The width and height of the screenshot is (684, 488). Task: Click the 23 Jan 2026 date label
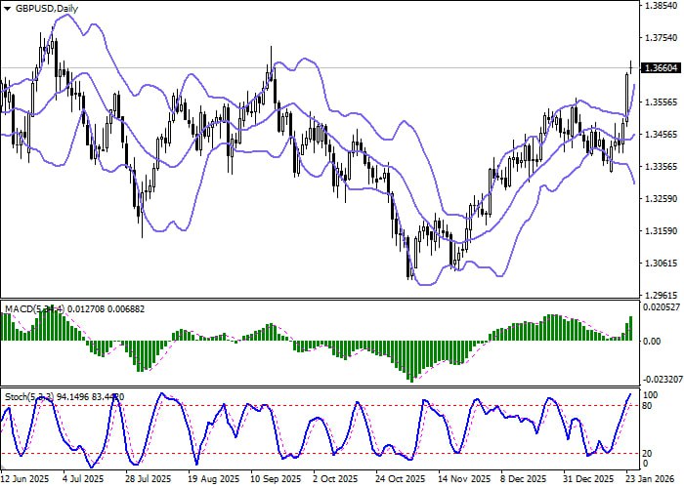(645, 479)
